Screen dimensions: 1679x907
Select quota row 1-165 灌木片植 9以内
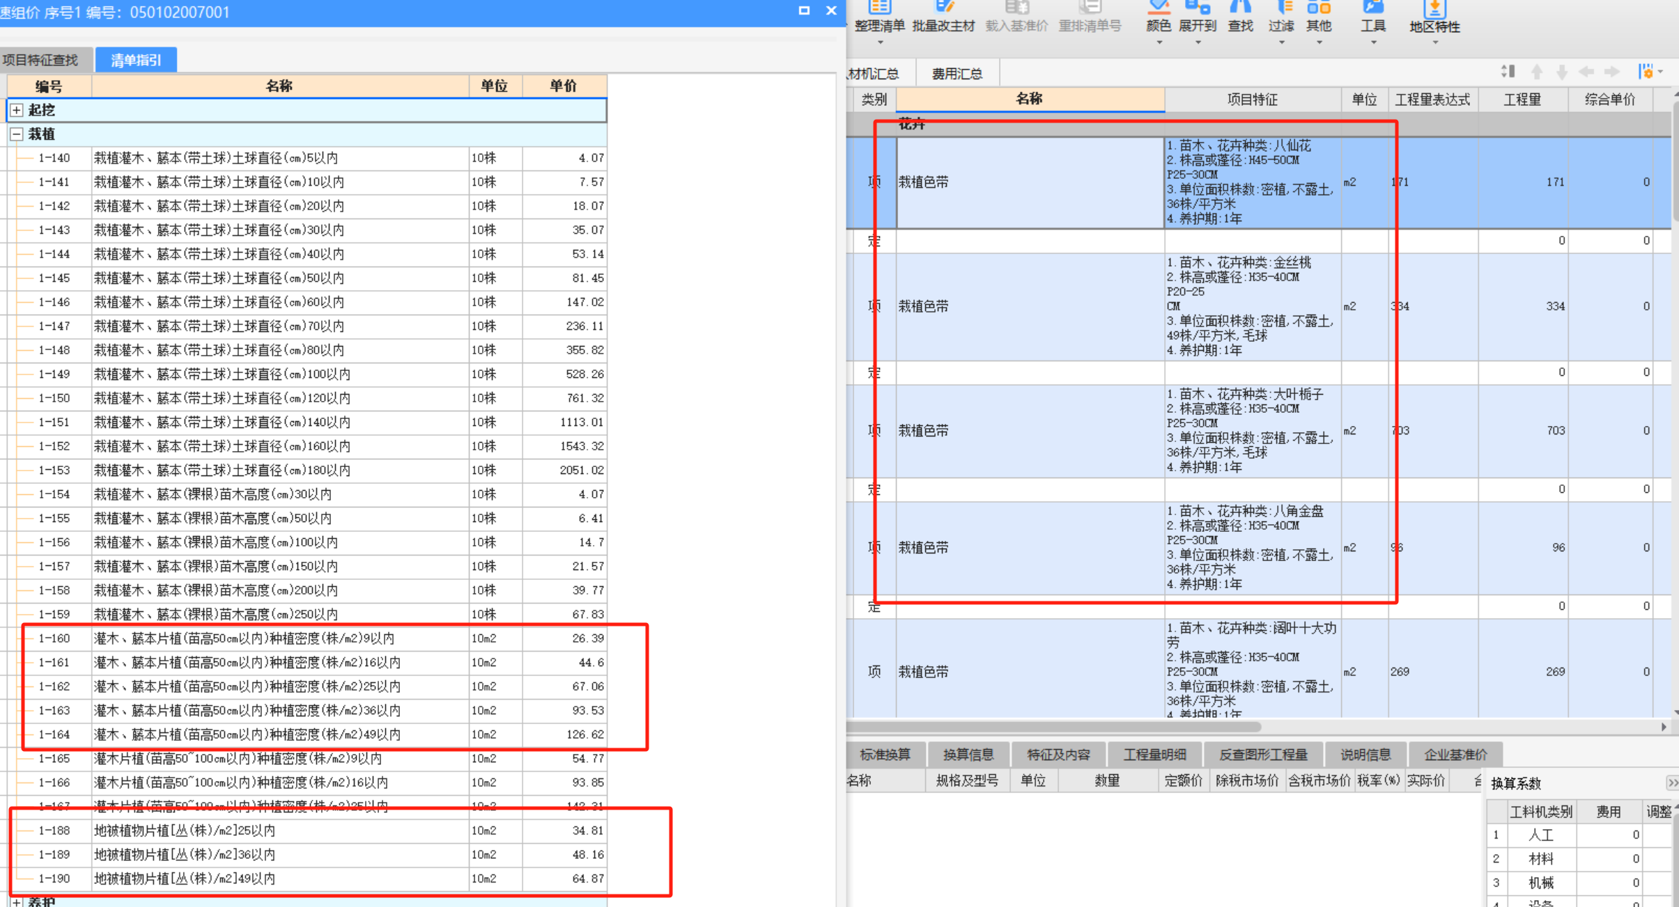tap(307, 759)
